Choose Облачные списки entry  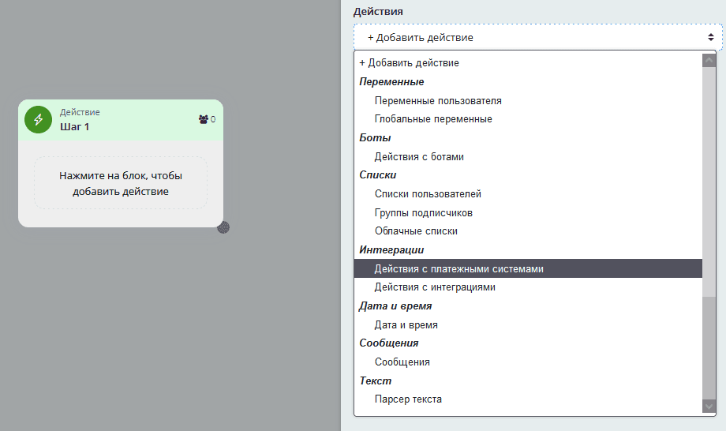point(416,231)
